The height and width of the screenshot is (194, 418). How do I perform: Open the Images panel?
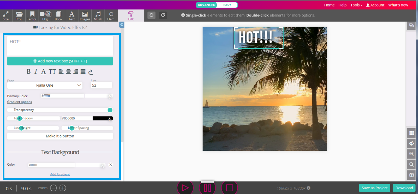pos(85,16)
